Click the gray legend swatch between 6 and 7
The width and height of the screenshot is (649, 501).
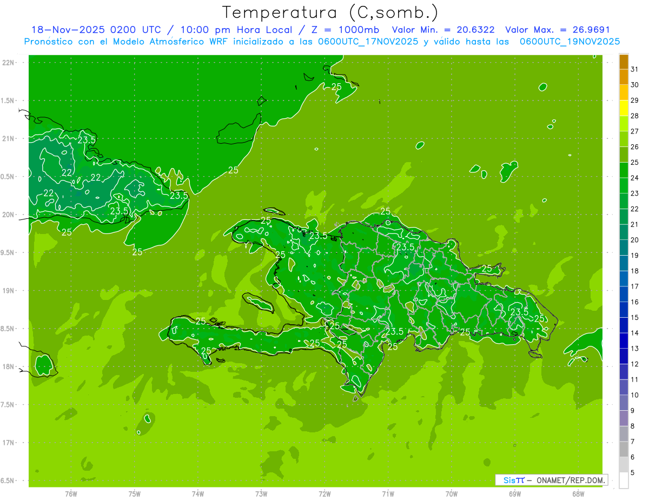tap(624, 449)
